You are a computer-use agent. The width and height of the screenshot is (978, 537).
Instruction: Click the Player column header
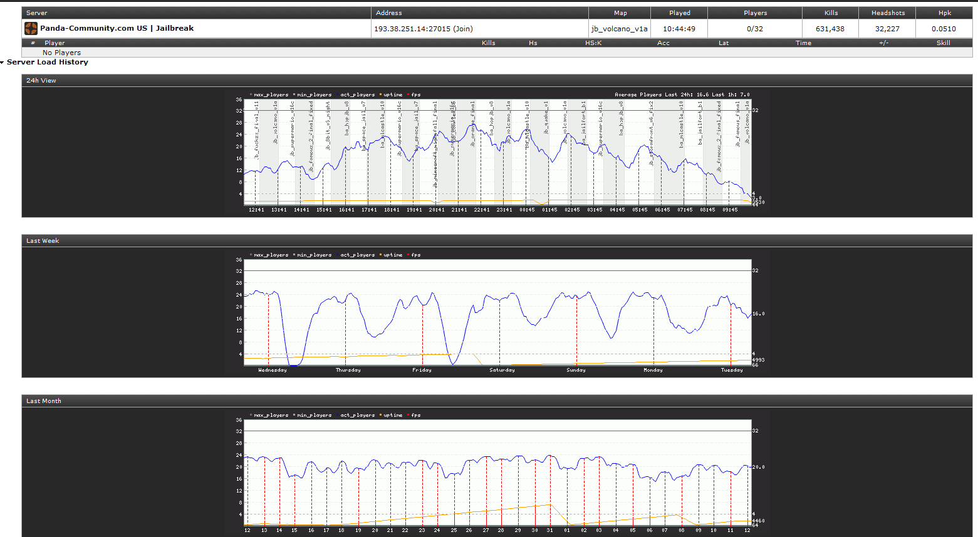coord(55,43)
